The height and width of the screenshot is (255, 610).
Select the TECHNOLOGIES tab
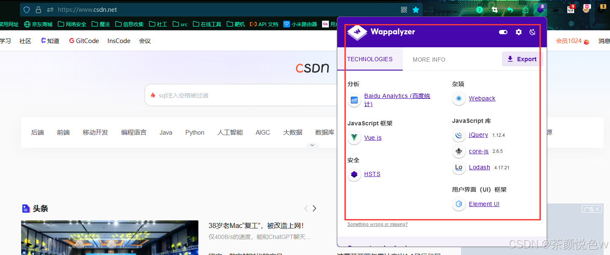[x=370, y=59]
